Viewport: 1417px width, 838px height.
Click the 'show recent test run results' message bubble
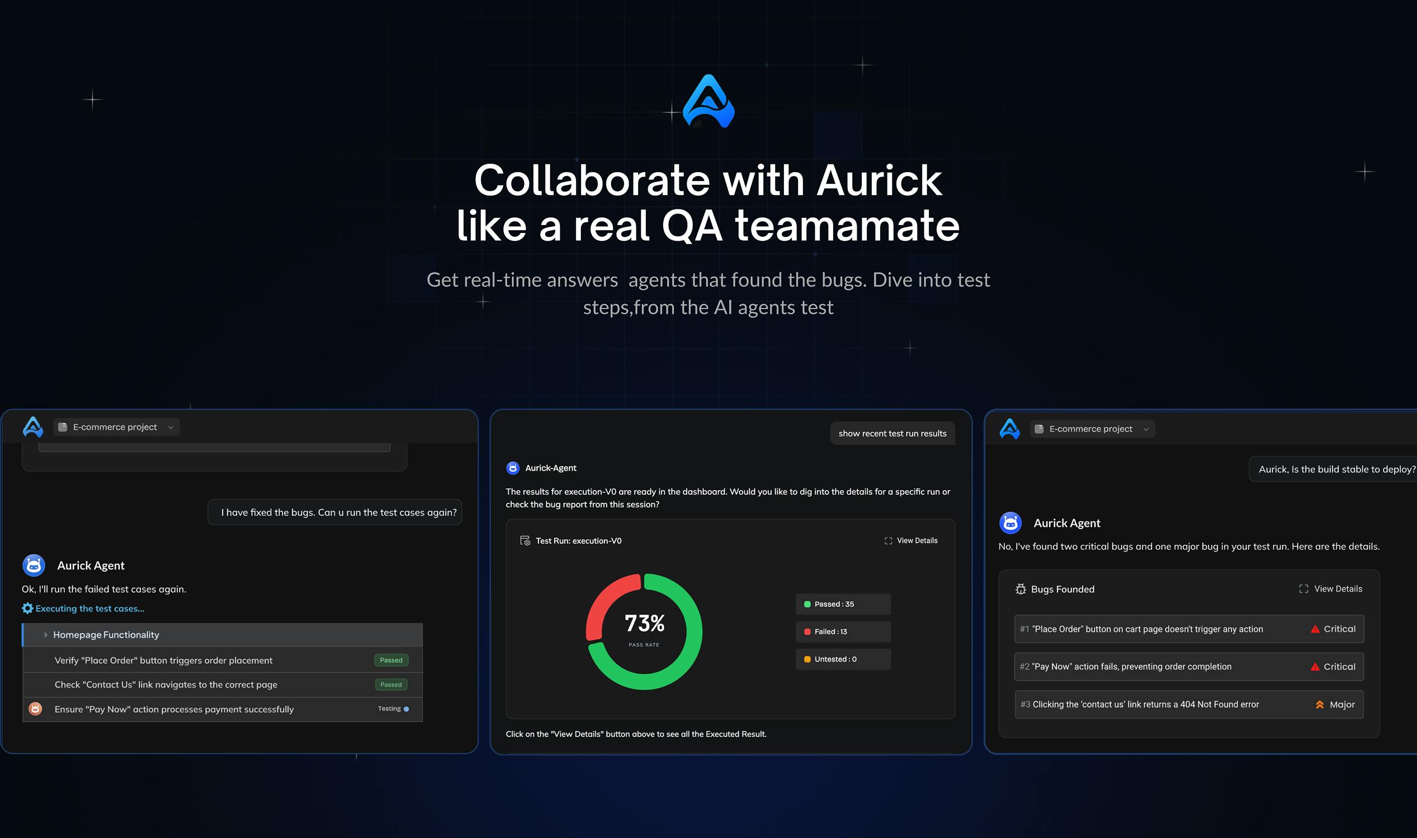[x=892, y=433]
